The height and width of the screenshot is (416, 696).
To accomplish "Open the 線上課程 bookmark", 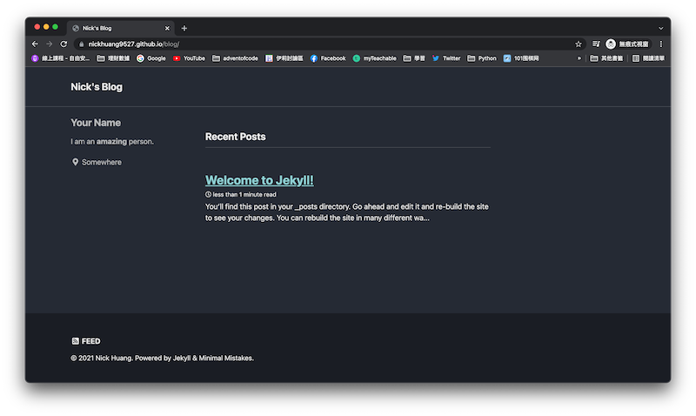I will click(60, 58).
